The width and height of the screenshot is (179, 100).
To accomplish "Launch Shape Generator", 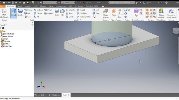I will (106, 14).
